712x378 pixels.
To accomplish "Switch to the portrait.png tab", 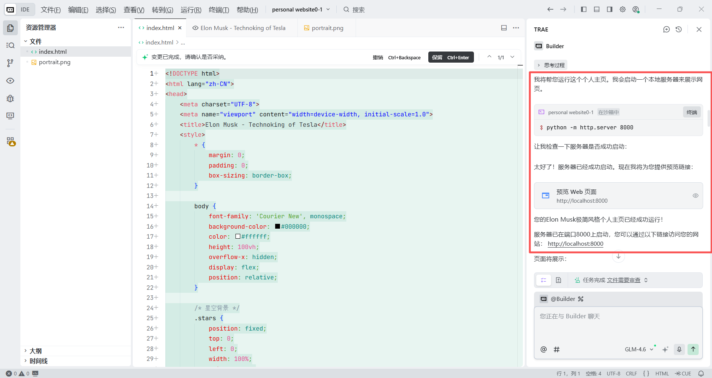I will [327, 28].
